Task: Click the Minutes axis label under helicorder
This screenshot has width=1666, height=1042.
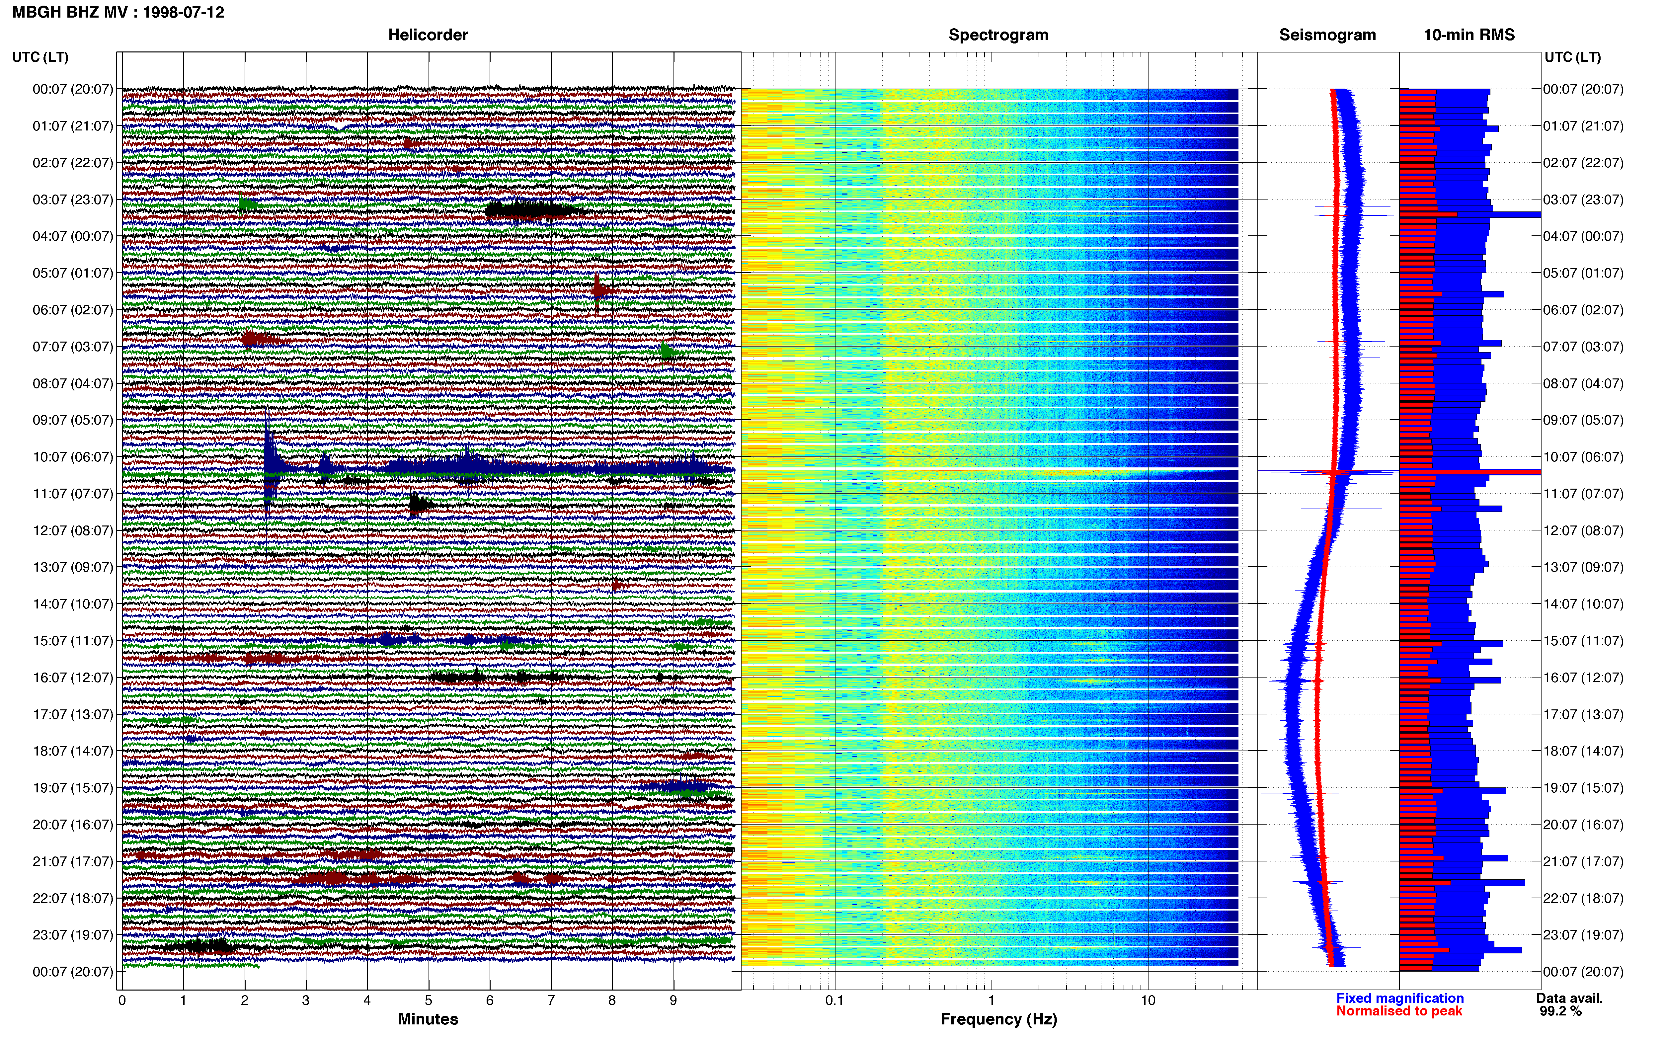Action: coord(428,1019)
